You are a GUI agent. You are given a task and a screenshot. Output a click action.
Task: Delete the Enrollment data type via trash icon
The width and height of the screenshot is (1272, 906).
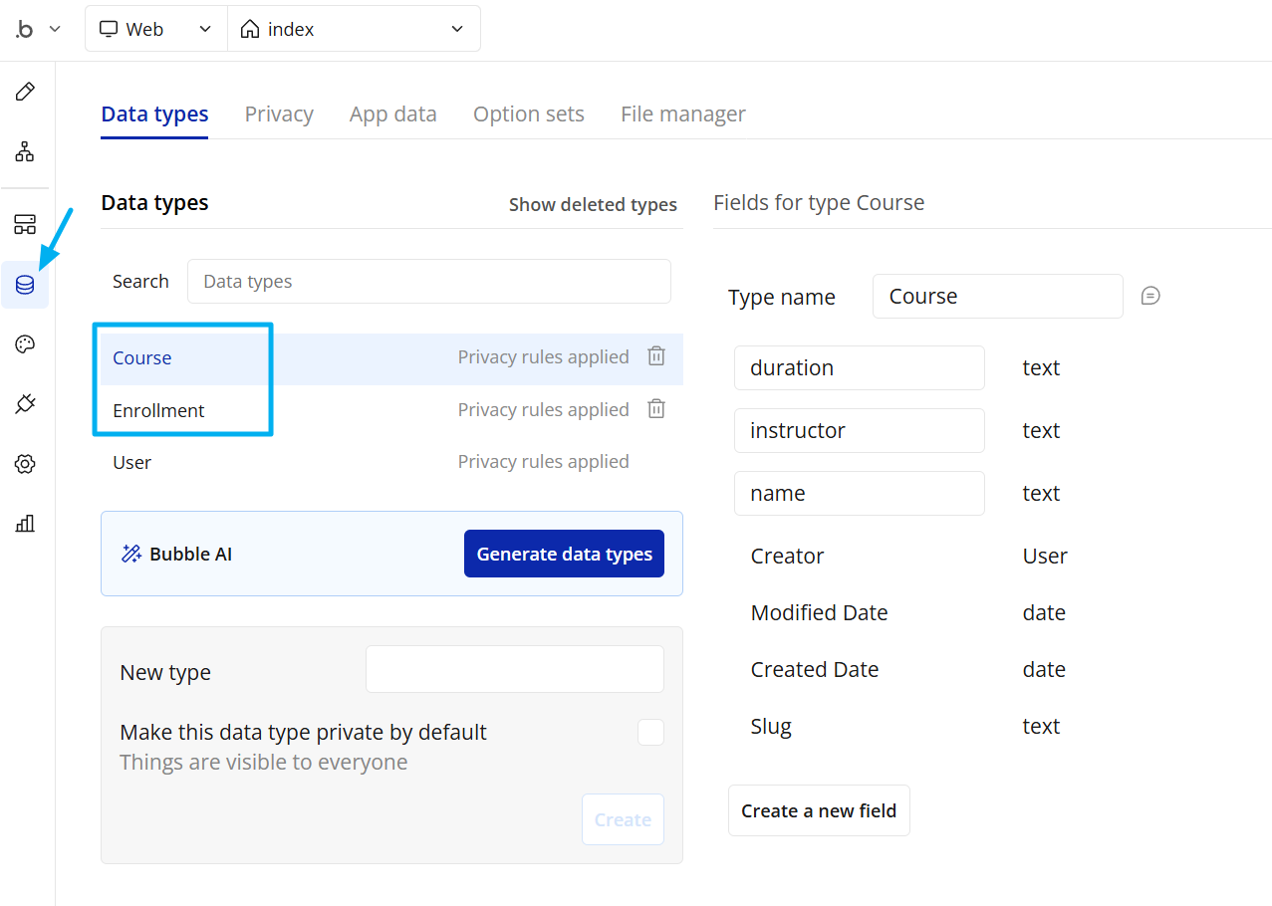pos(655,408)
